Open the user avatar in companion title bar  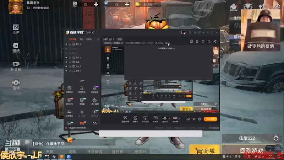tap(183, 32)
